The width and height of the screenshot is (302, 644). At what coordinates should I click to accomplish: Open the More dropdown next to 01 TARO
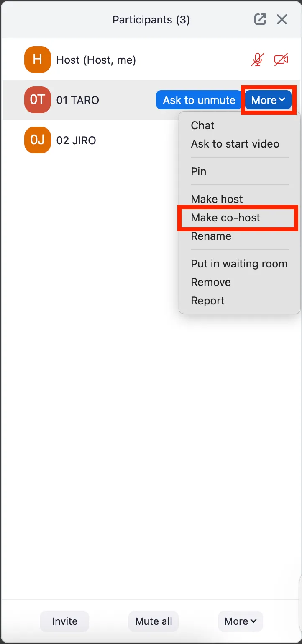[268, 100]
